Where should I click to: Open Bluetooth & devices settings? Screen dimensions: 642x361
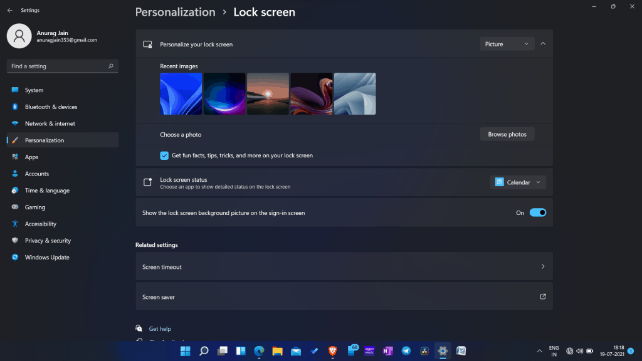(51, 107)
